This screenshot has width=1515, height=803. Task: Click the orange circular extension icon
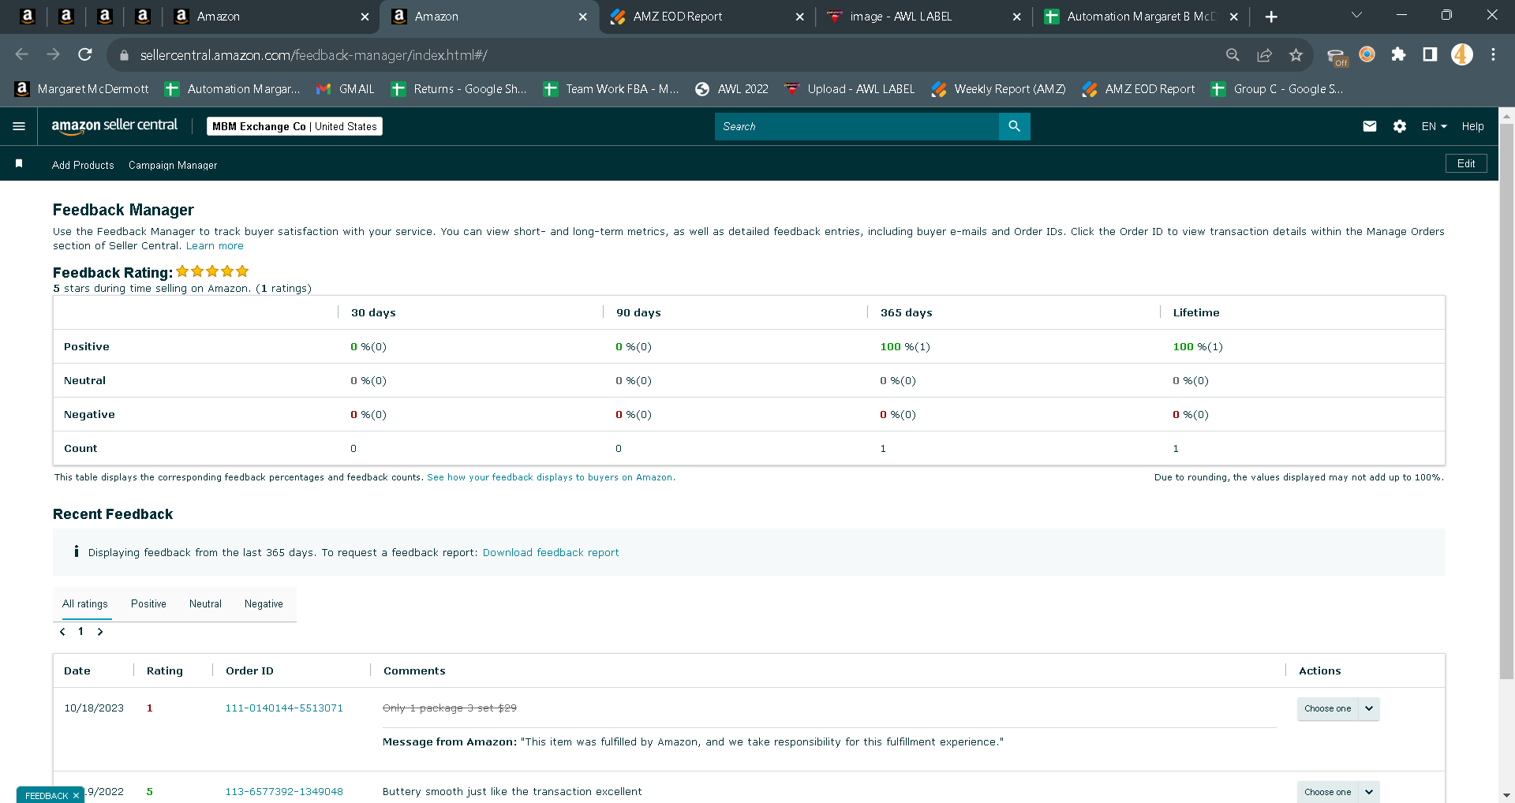[x=1367, y=54]
